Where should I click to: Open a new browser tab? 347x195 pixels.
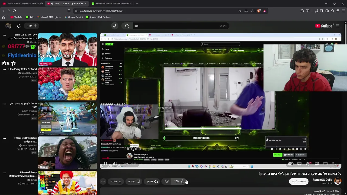137,4
